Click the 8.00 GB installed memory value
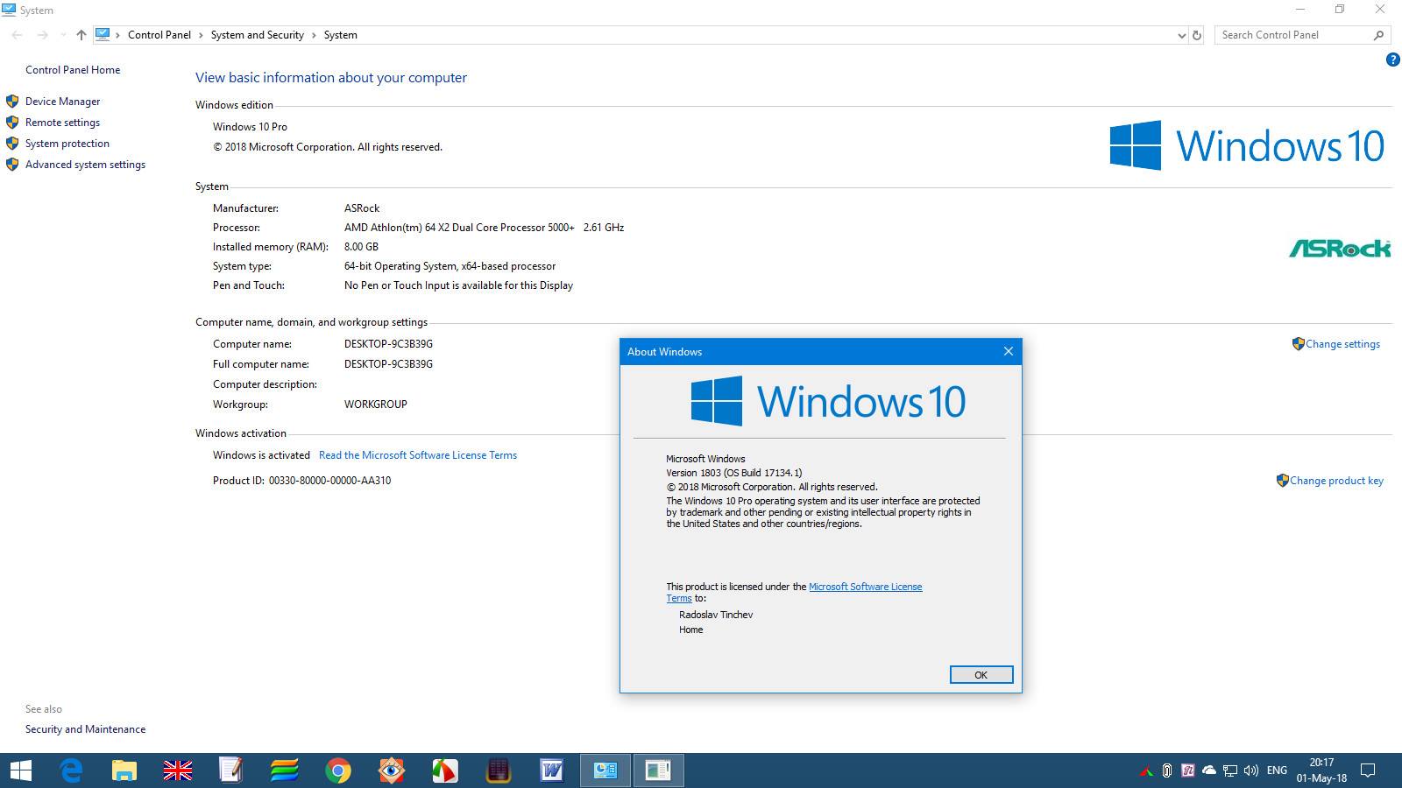This screenshot has height=788, width=1402. [x=361, y=247]
